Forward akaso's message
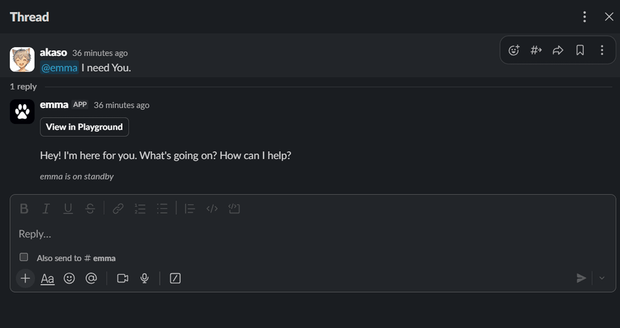620x328 pixels. point(558,51)
